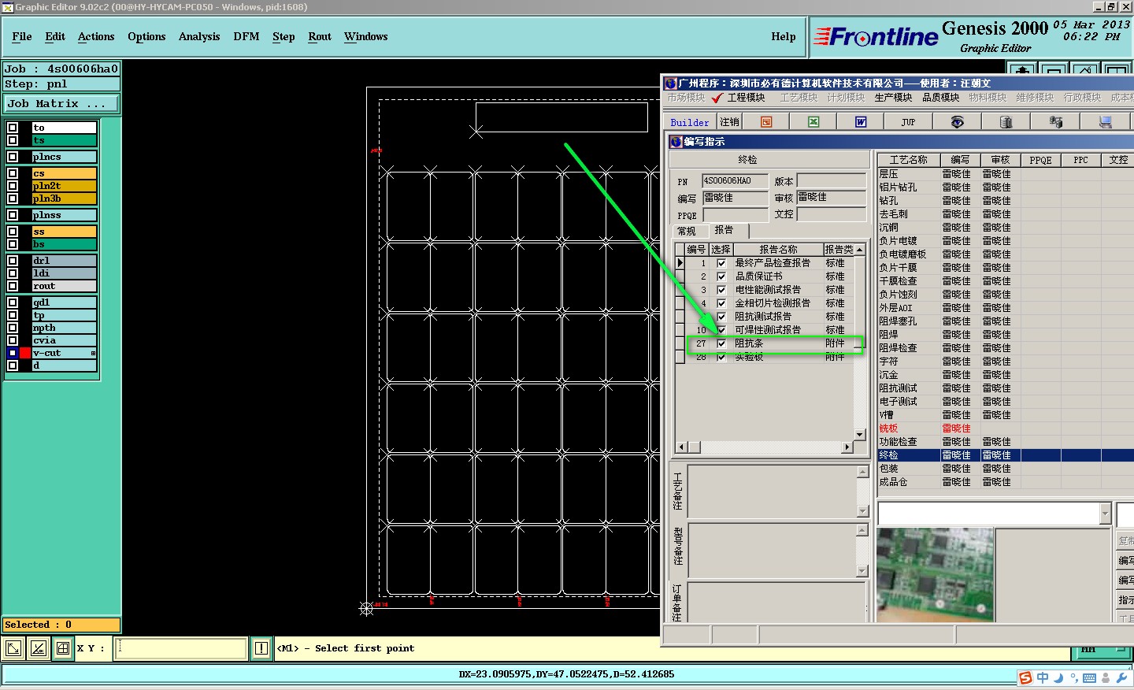1134x690 pixels.
Task: Click the database cylinder icon in toolbar
Action: click(1006, 122)
